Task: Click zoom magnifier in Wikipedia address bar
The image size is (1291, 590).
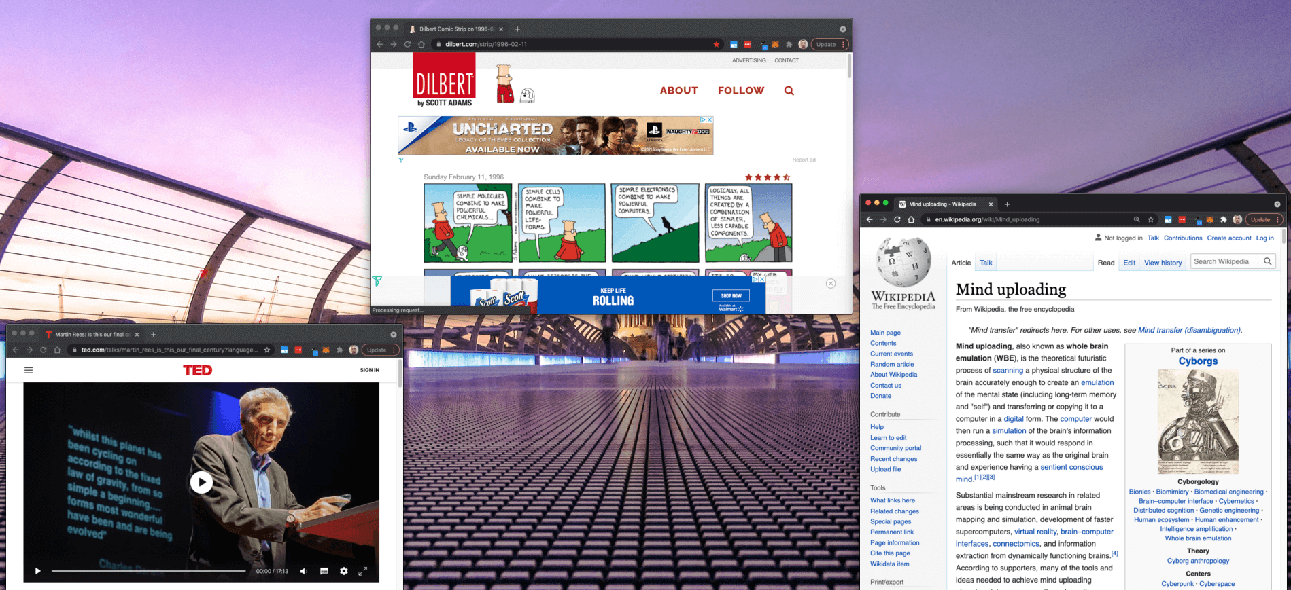Action: (x=1137, y=219)
